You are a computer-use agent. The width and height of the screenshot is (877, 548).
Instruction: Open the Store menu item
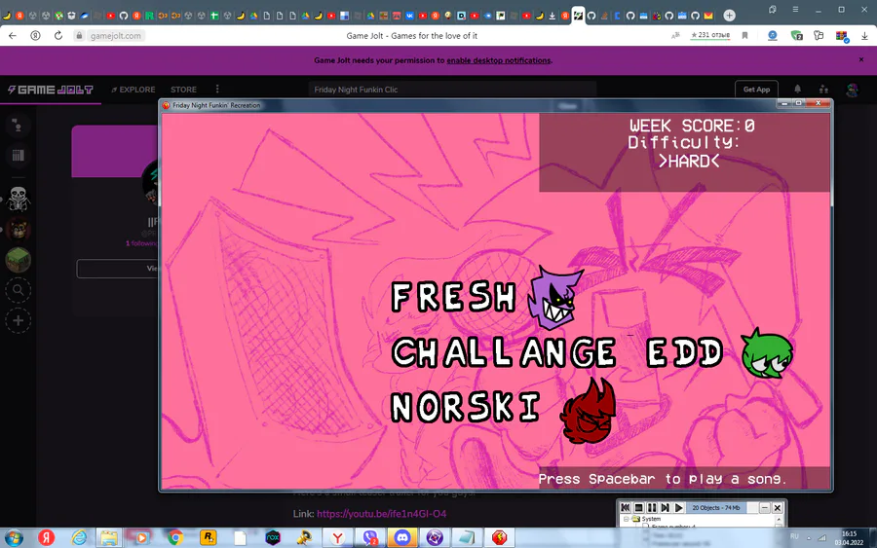pyautogui.click(x=183, y=90)
